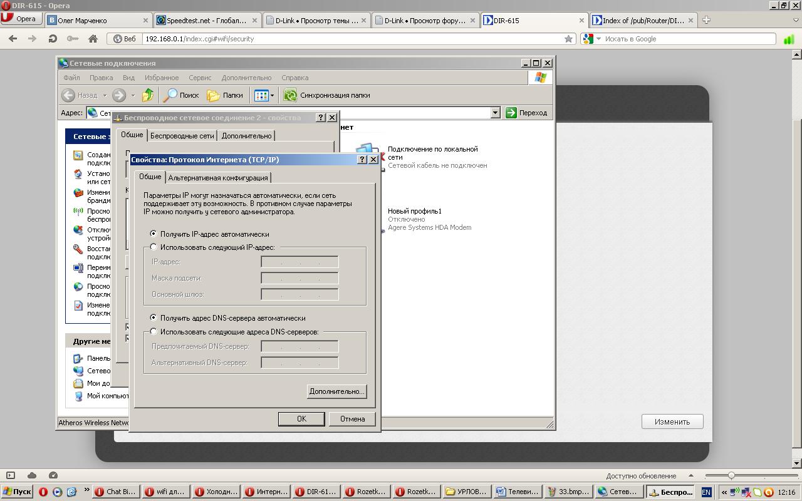Click the Opera home icon
802x501 pixels.
[93, 39]
